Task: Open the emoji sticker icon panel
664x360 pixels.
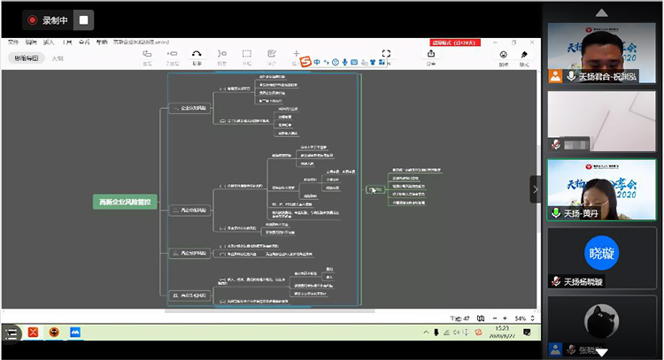Action: click(x=503, y=54)
